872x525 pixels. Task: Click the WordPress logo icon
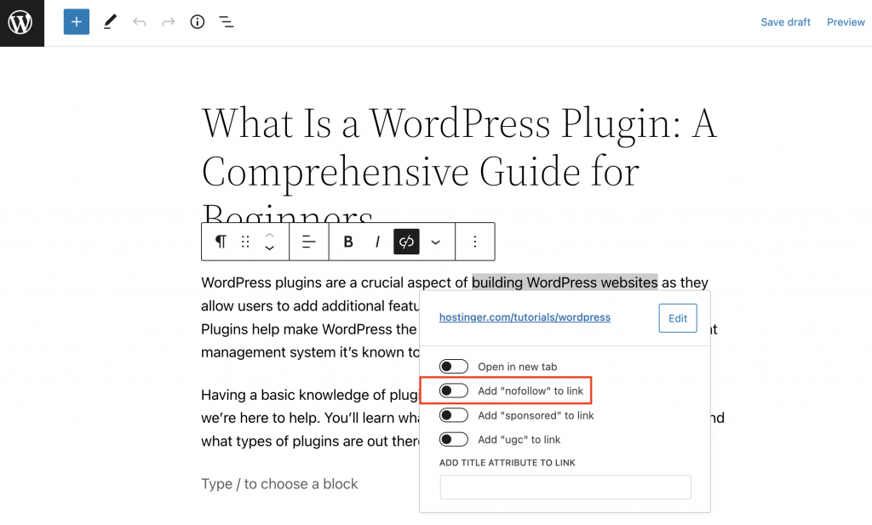(x=21, y=22)
